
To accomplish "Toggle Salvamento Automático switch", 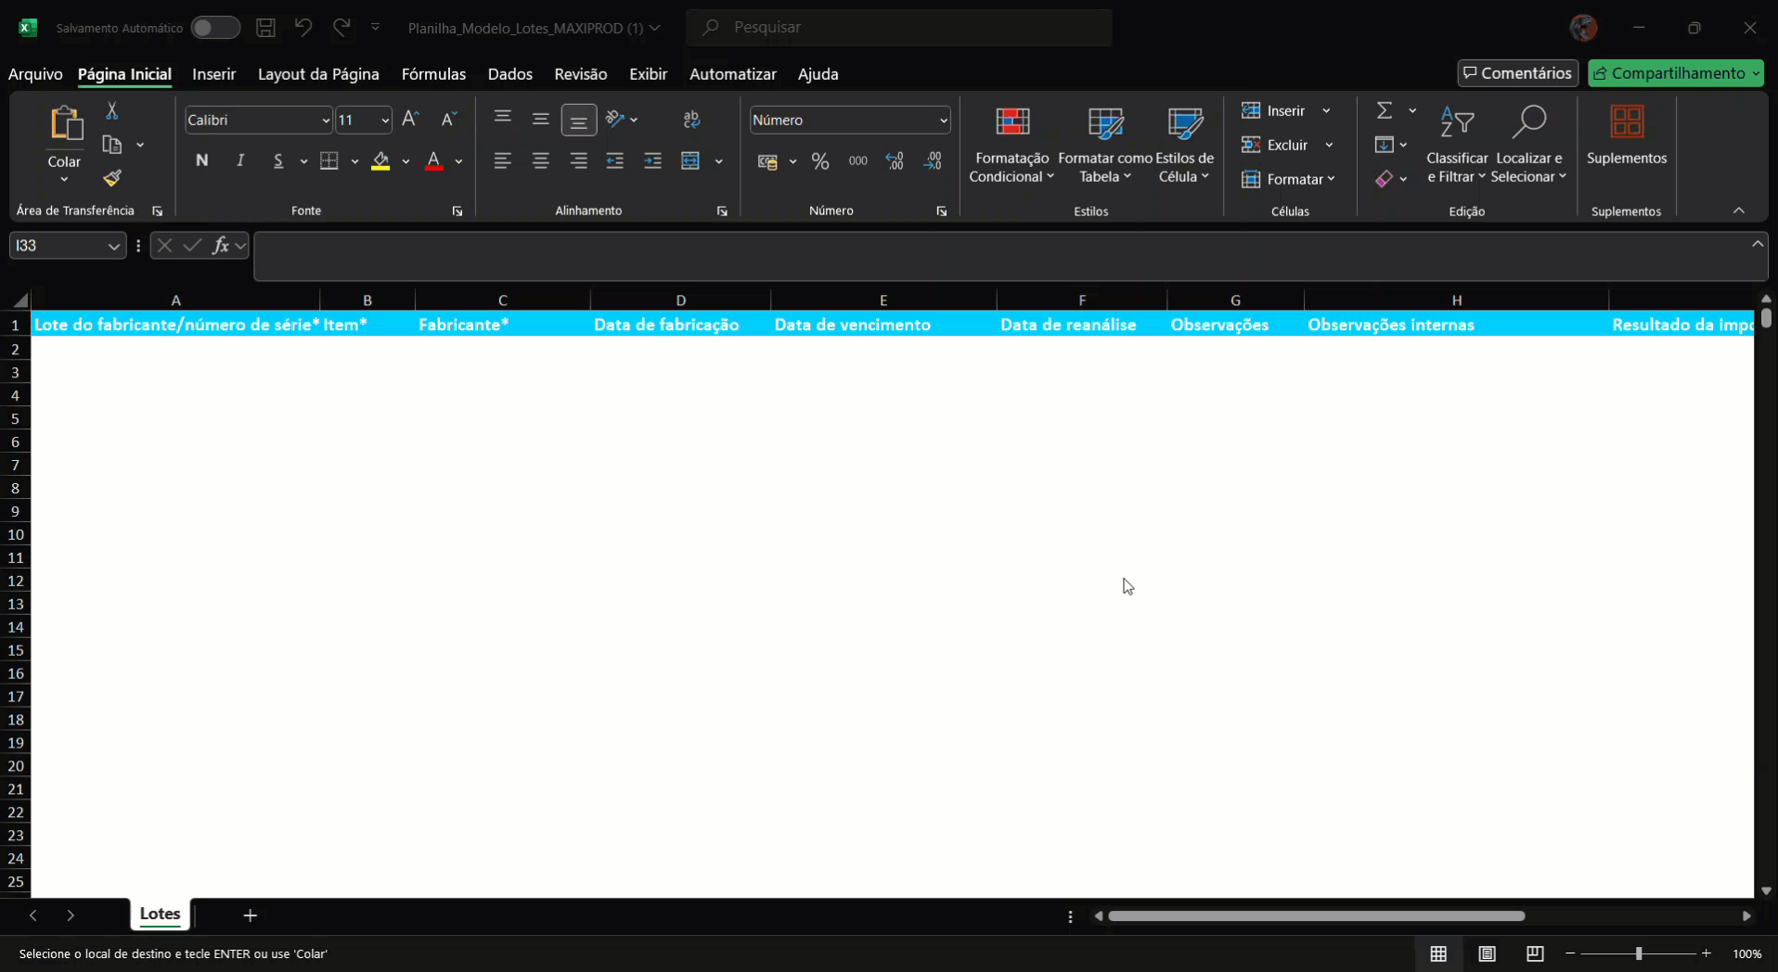I will pos(215,28).
